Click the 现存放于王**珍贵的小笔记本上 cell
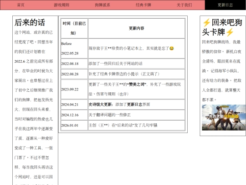This screenshot has height=185, width=246. (137, 48)
